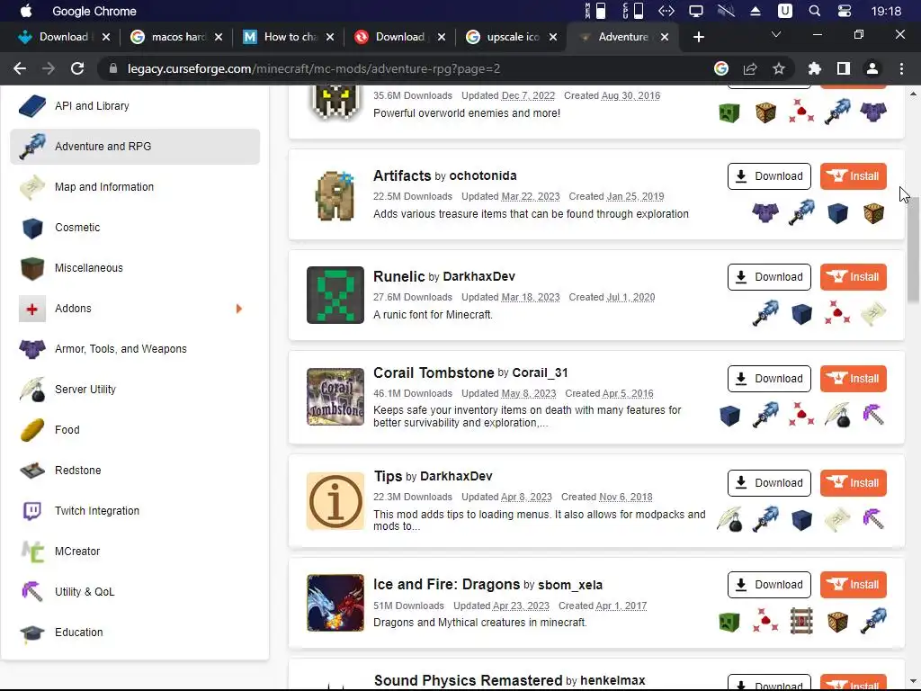Click the Map and Information scroll icon

click(32, 187)
